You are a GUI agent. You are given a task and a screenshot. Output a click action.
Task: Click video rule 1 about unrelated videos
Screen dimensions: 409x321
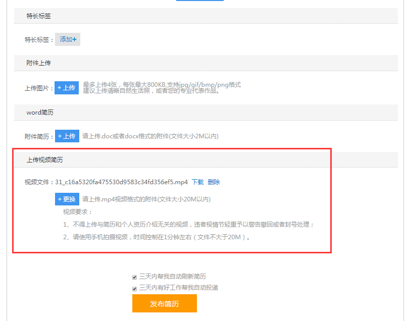tap(188, 225)
